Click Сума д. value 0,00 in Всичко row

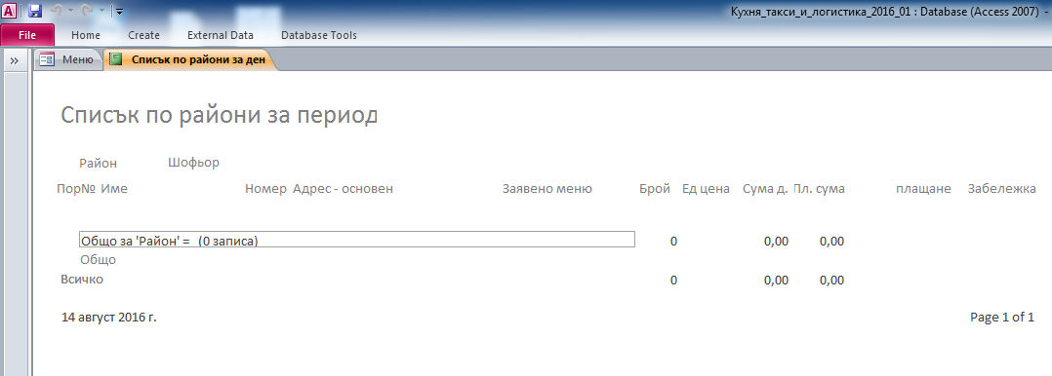tap(776, 281)
